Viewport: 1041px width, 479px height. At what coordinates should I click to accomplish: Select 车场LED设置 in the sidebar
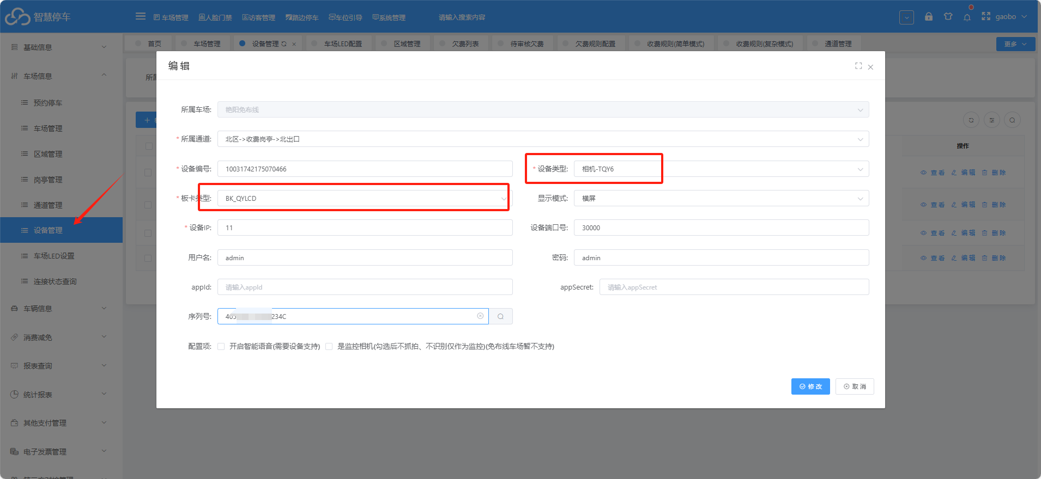click(x=61, y=256)
